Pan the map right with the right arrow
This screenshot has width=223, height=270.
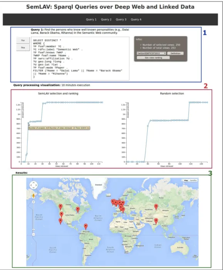[x=36, y=185]
